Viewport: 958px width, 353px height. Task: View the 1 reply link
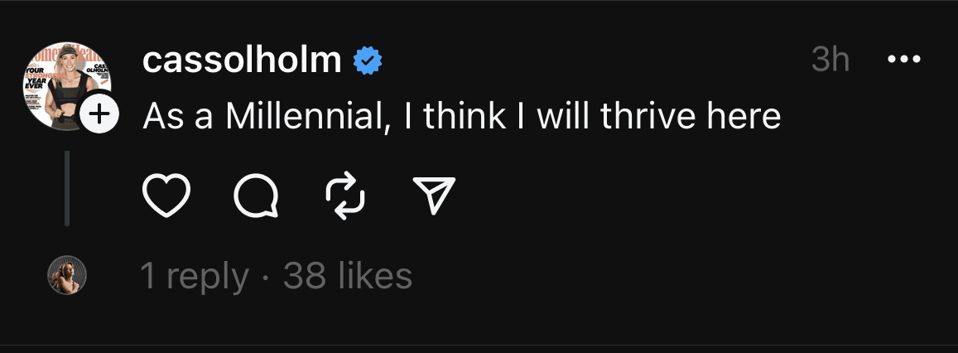195,276
